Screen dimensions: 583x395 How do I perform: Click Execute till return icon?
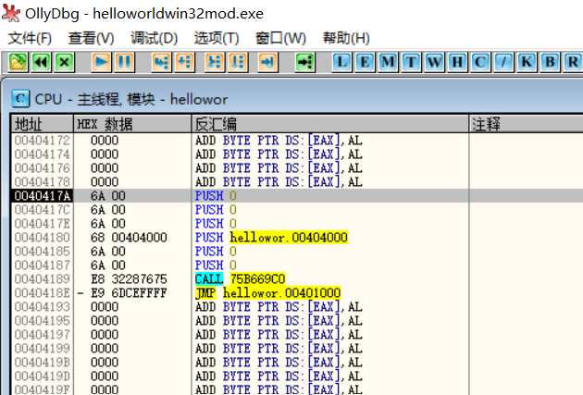point(267,62)
